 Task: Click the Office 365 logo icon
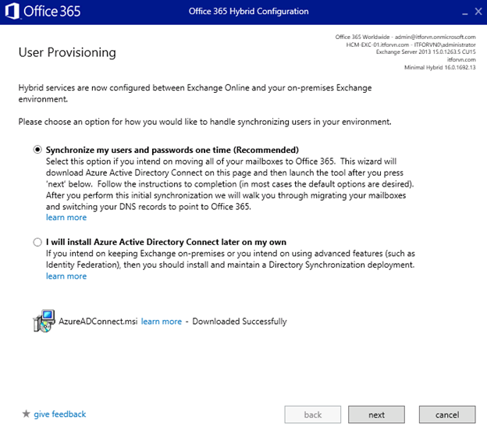coord(13,12)
